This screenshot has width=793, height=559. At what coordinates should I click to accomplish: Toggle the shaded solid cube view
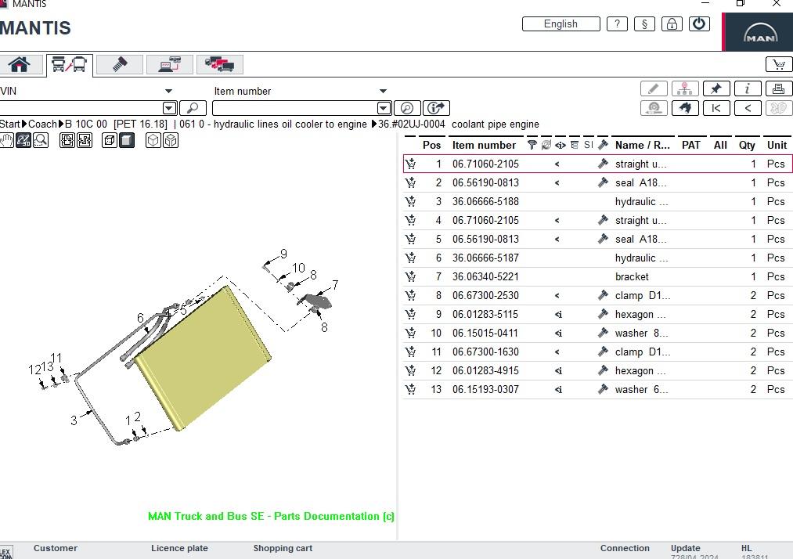127,140
